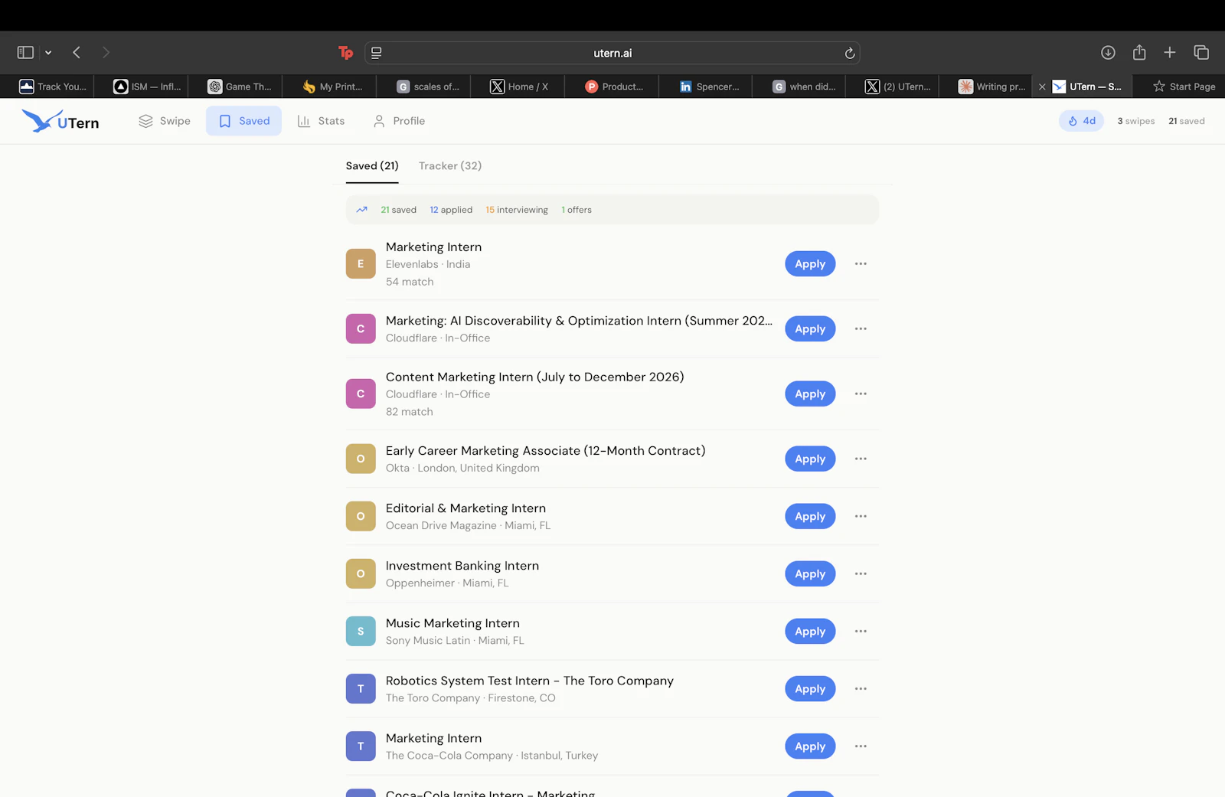1225x797 pixels.
Task: Click the 3 swipes counter
Action: (1135, 121)
